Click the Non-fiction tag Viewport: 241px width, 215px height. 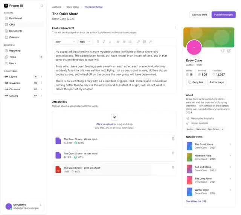tap(214, 129)
